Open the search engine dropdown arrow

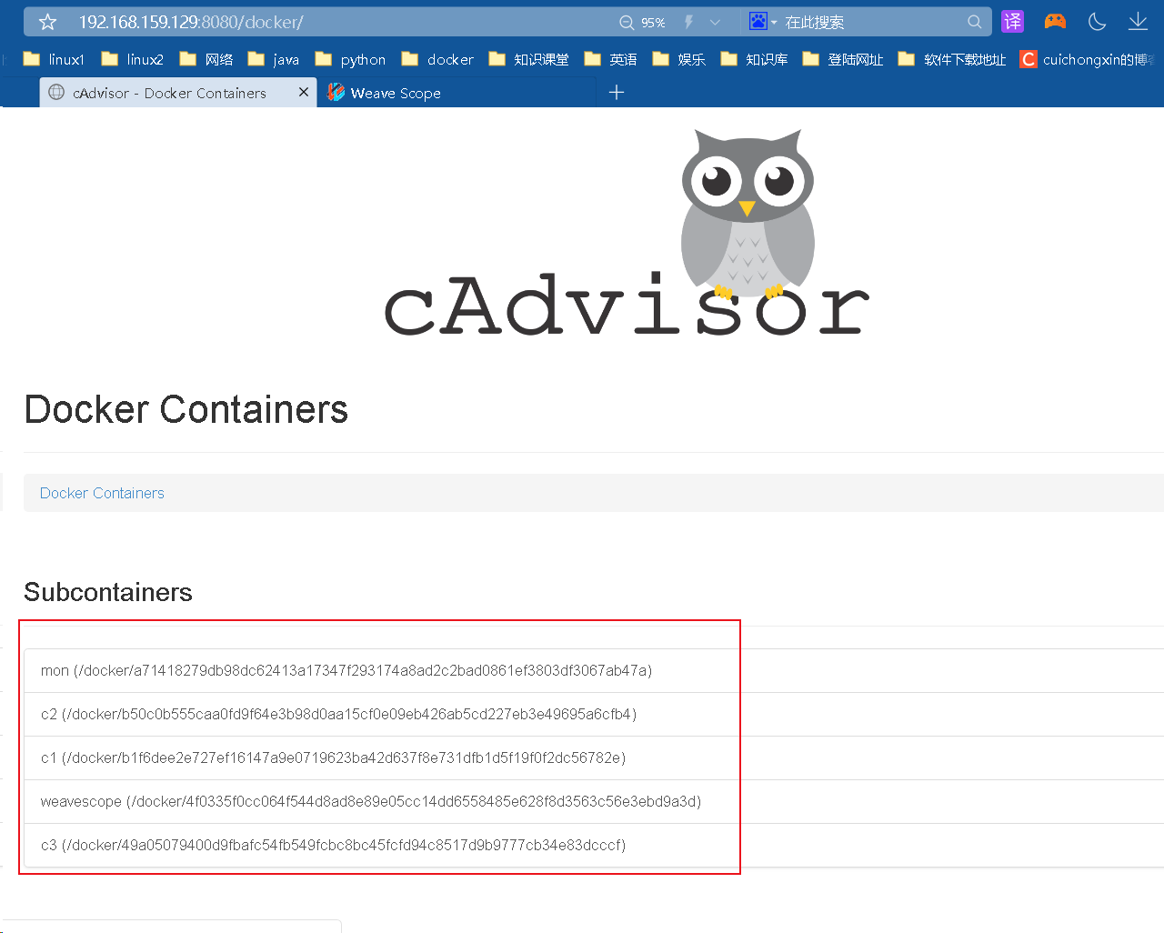tap(772, 21)
